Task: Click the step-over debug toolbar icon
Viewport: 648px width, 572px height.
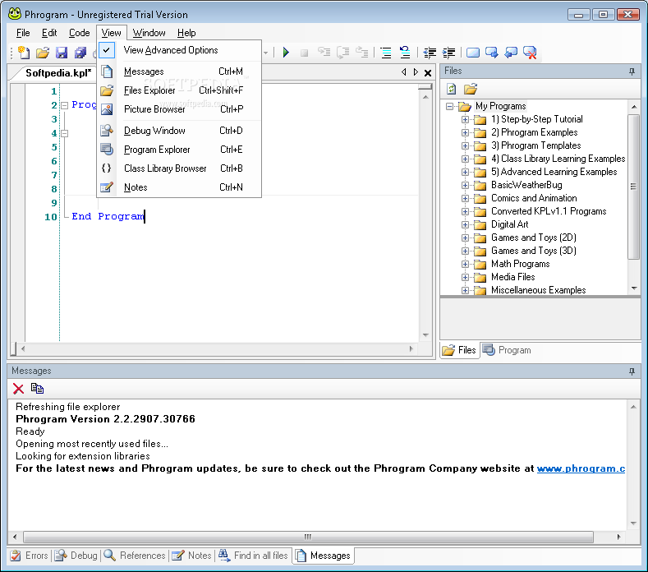Action: click(343, 52)
